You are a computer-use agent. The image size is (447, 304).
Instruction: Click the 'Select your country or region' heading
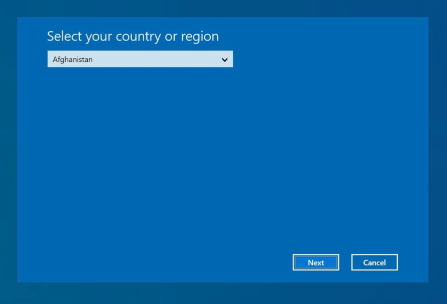coord(133,36)
